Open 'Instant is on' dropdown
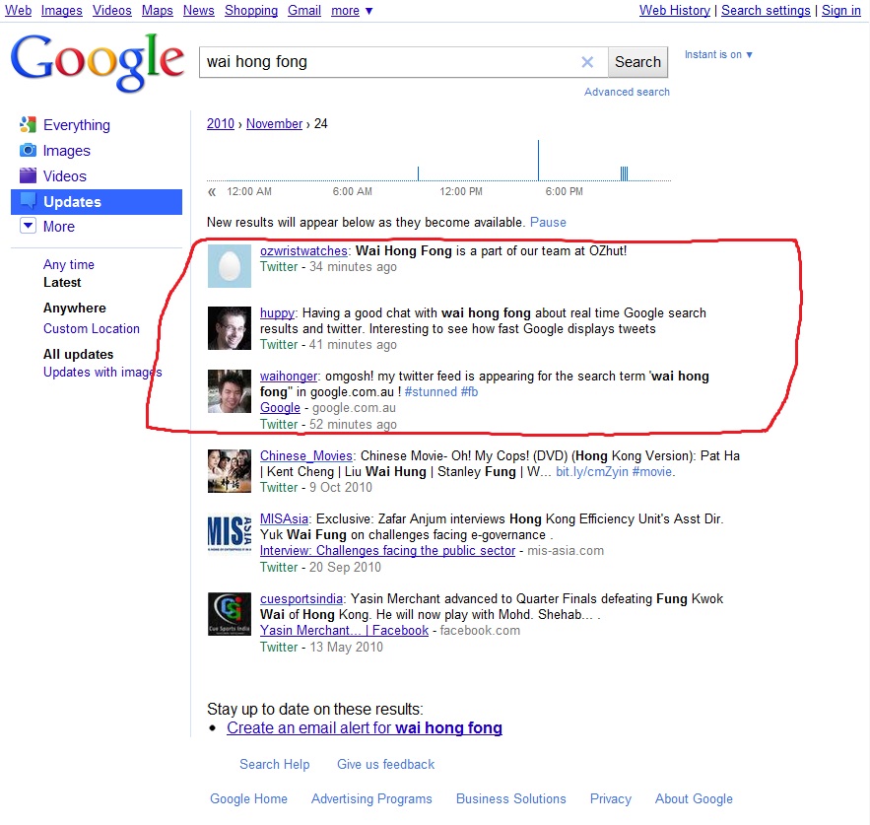The image size is (870, 825). point(718,54)
